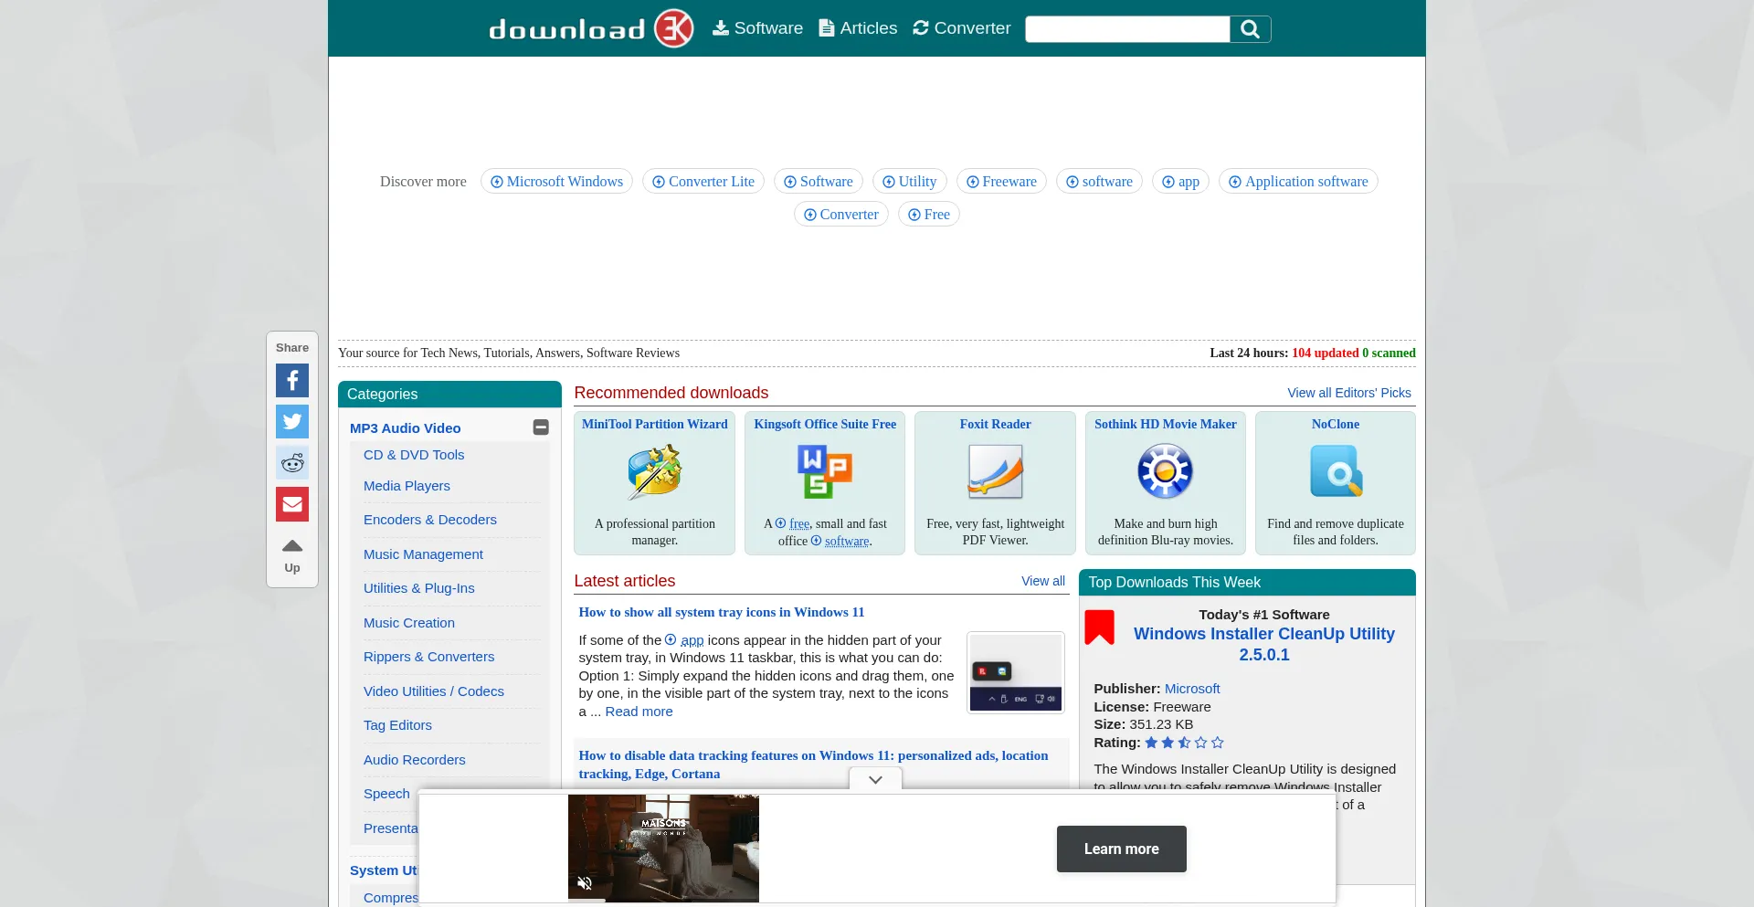Open View all Editors' Picks link
1754x907 pixels.
(x=1348, y=393)
